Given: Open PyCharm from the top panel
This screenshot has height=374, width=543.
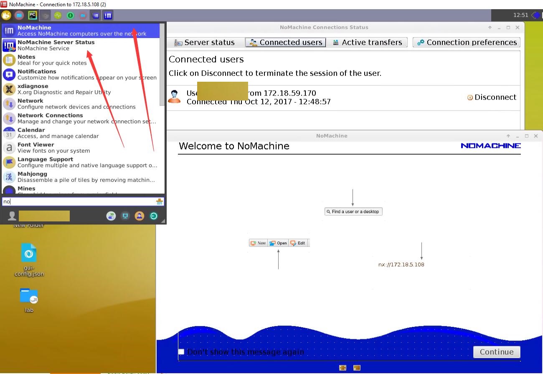Looking at the screenshot, I should pyautogui.click(x=33, y=15).
